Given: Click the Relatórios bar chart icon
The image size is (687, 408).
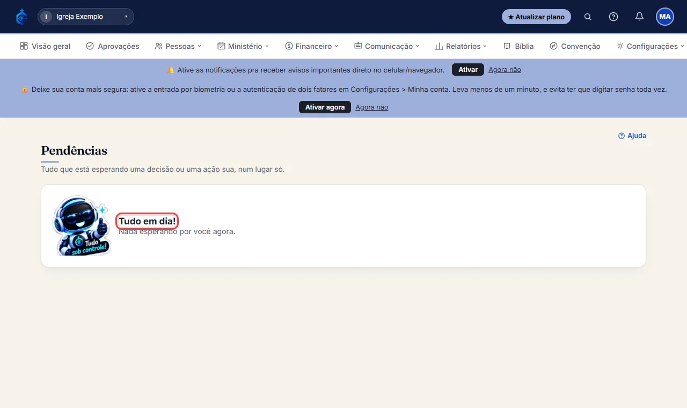Looking at the screenshot, I should click(439, 46).
